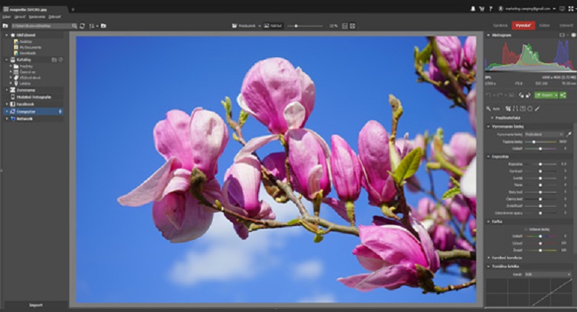
Task: Open the user account email dropdown
Action: 527,8
